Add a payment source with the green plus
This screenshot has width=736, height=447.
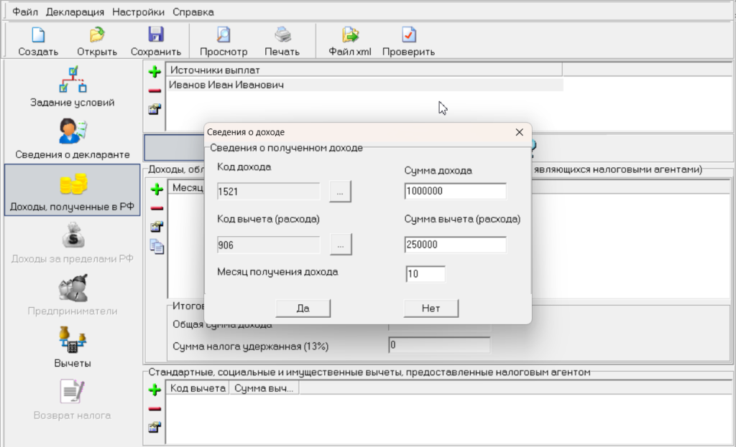point(155,72)
